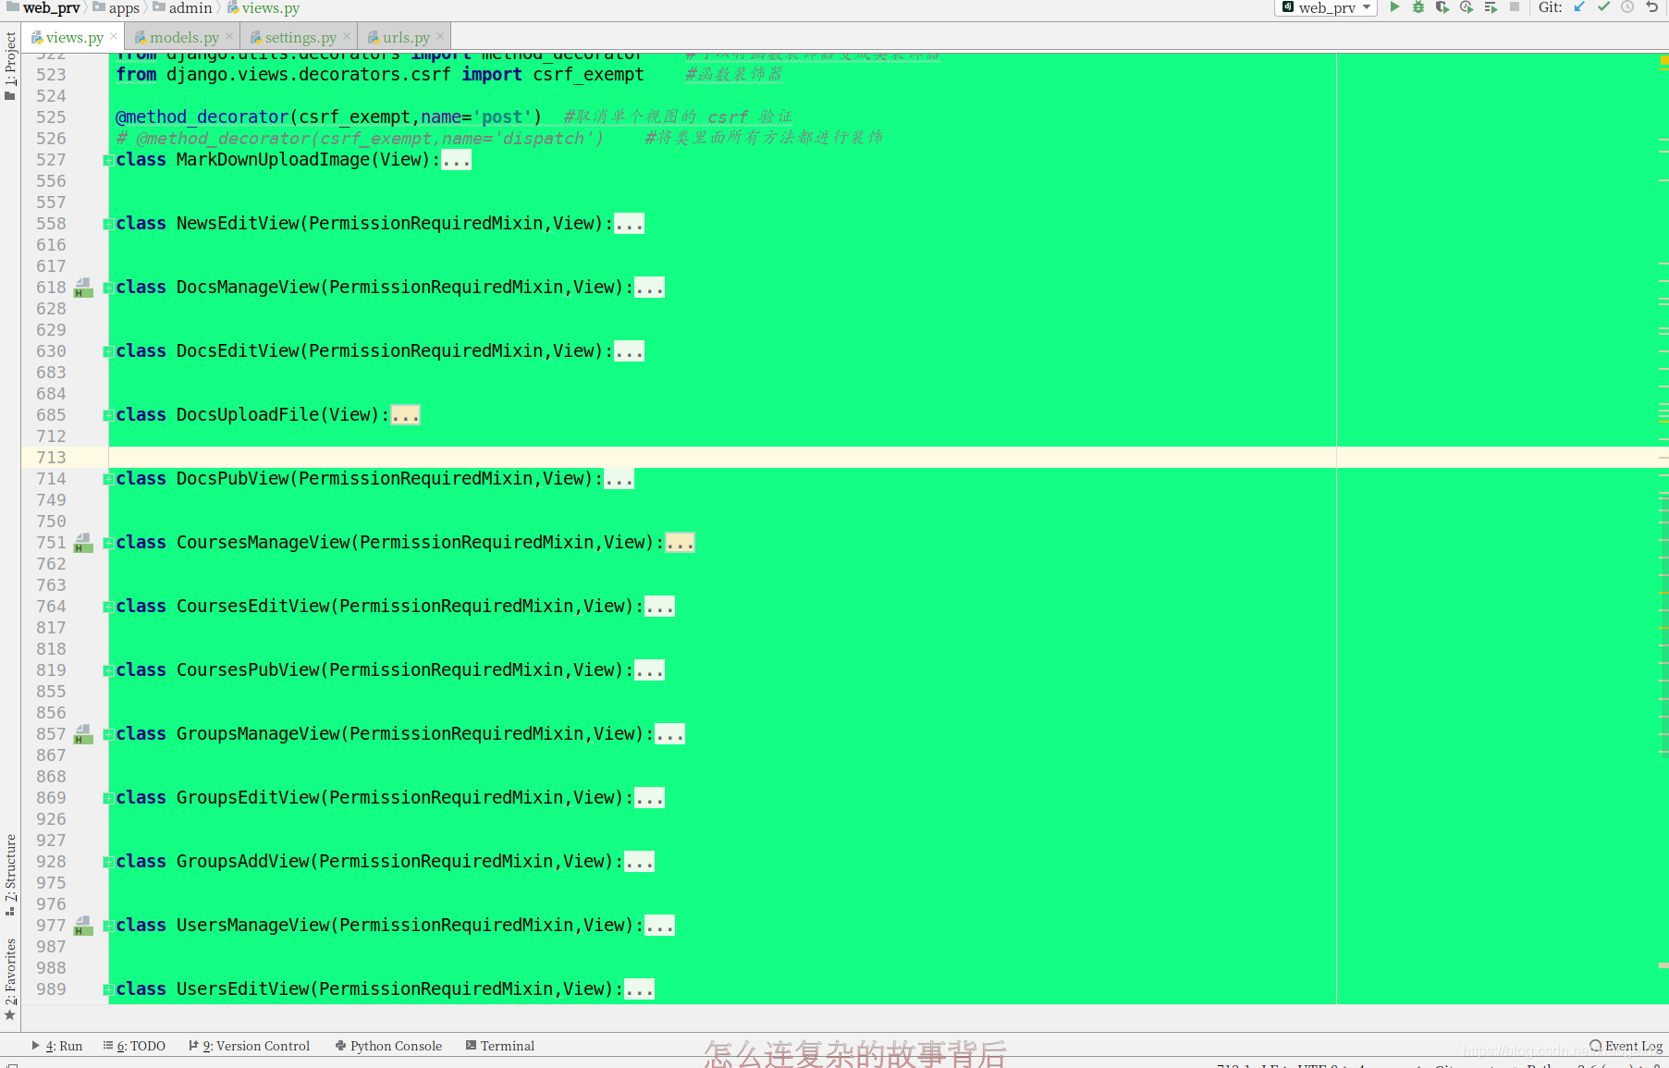Expand the folded NewsEditView class
Image resolution: width=1669 pixels, height=1068 pixels.
pyautogui.click(x=108, y=224)
